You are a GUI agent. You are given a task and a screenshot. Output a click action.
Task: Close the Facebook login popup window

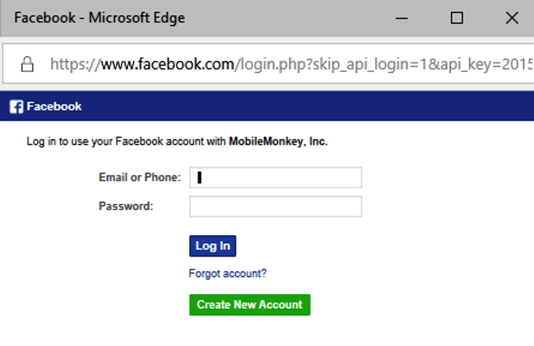tap(512, 18)
